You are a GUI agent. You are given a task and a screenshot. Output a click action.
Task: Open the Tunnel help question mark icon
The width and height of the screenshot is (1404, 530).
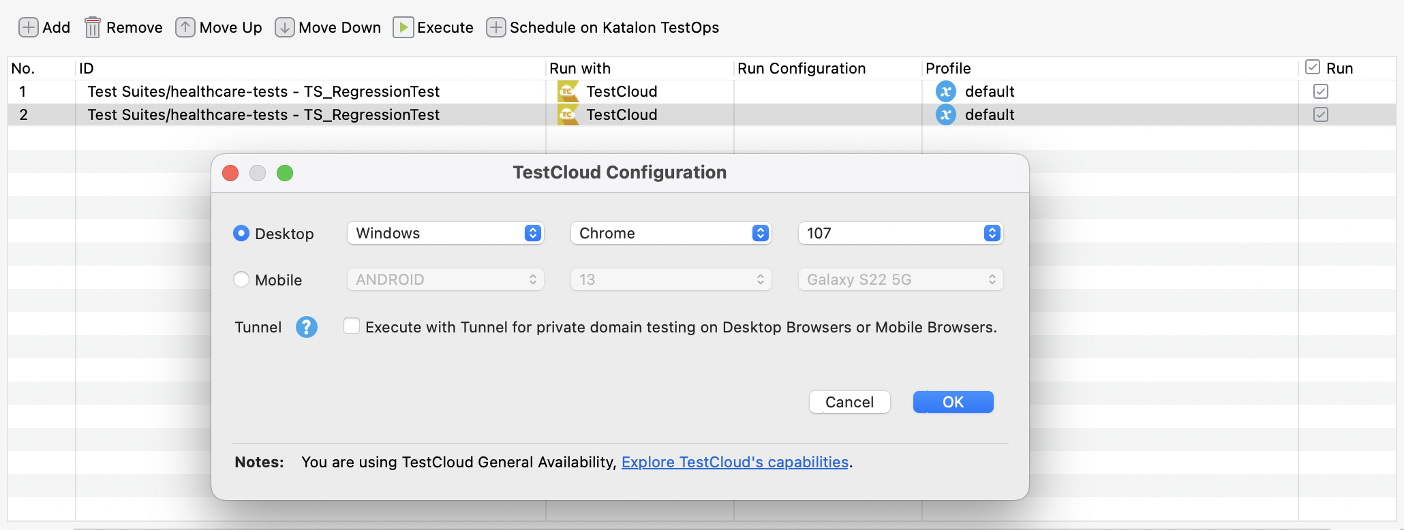tap(307, 327)
